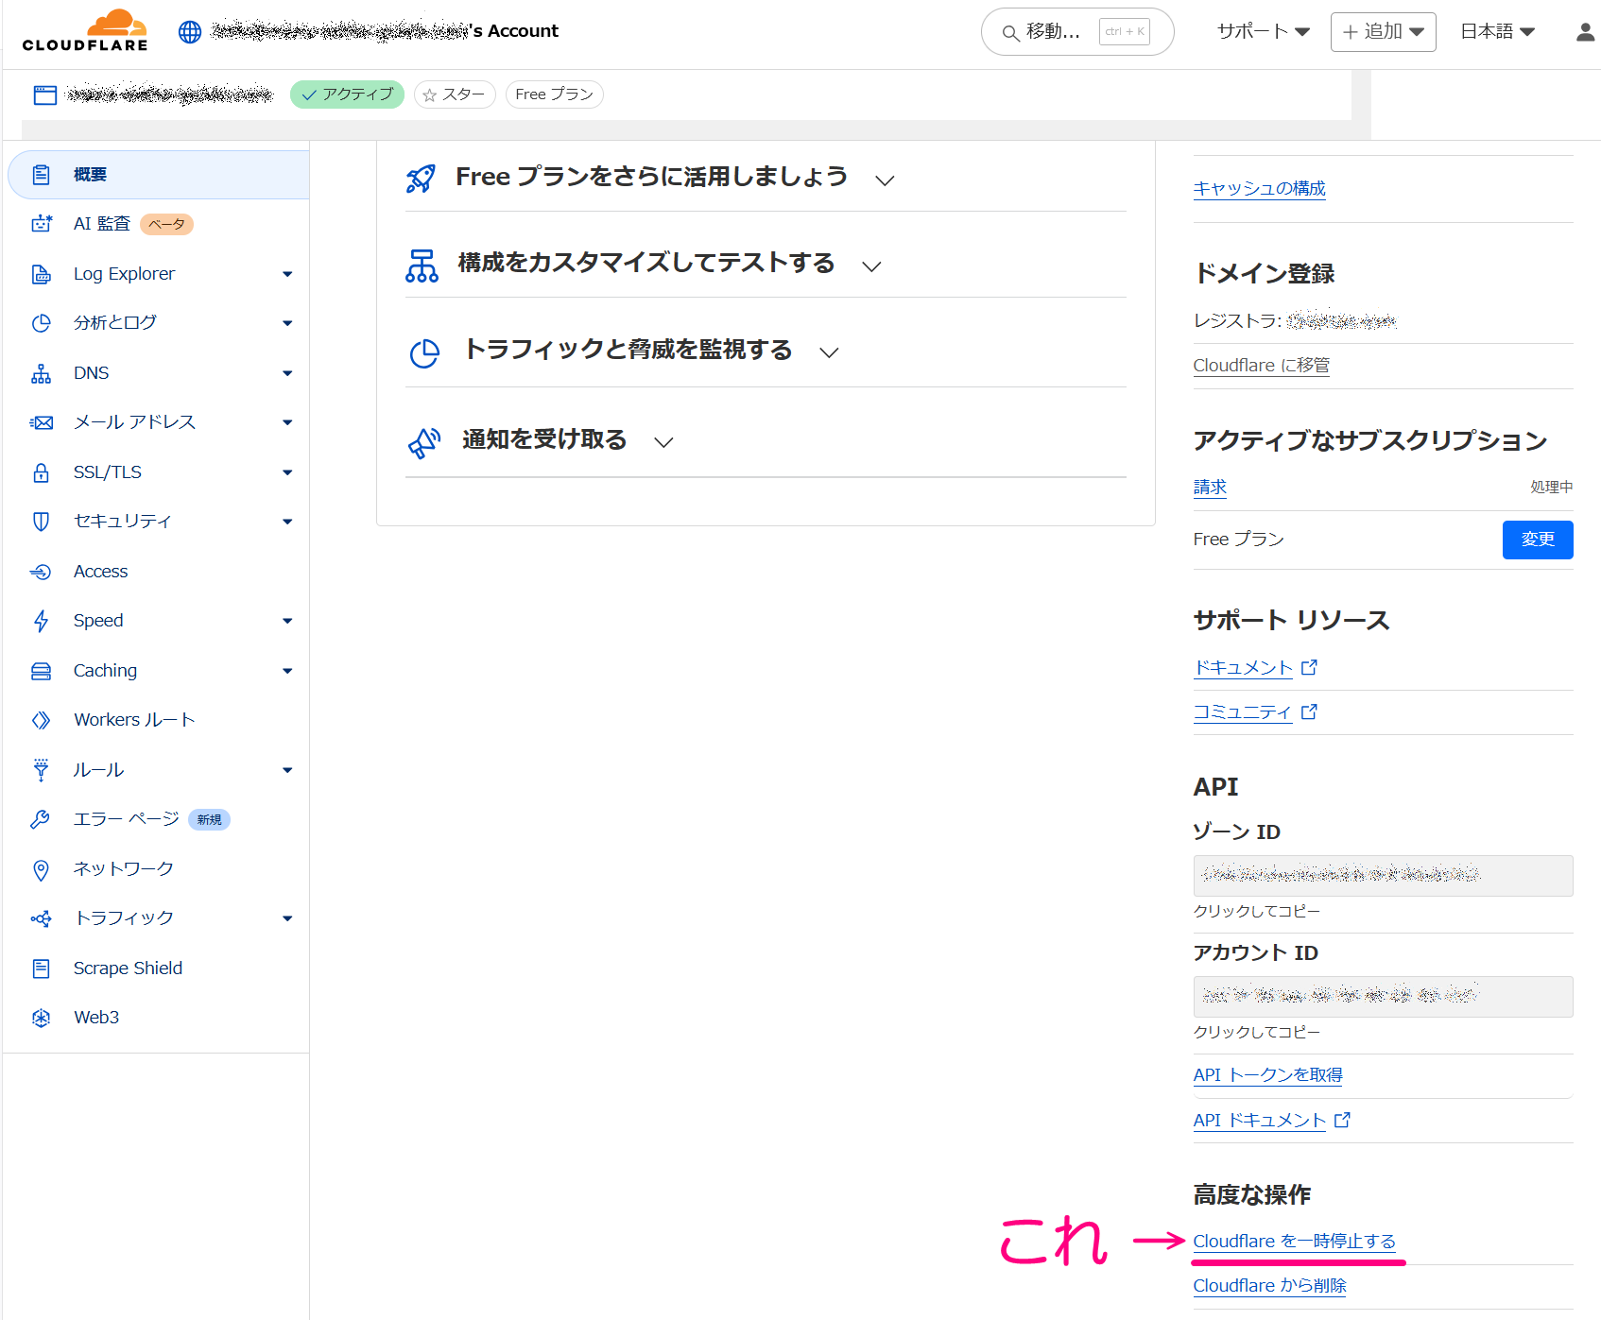Click the 移動... search field

coord(1077,32)
